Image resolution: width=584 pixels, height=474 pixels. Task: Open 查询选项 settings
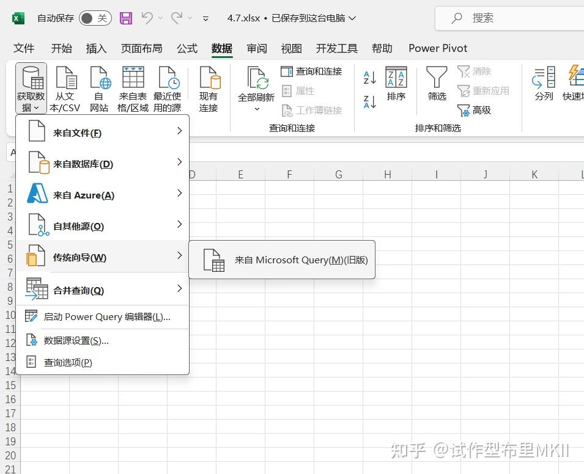67,362
